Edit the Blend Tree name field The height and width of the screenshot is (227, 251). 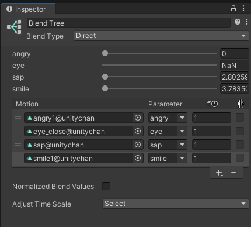tap(128, 23)
